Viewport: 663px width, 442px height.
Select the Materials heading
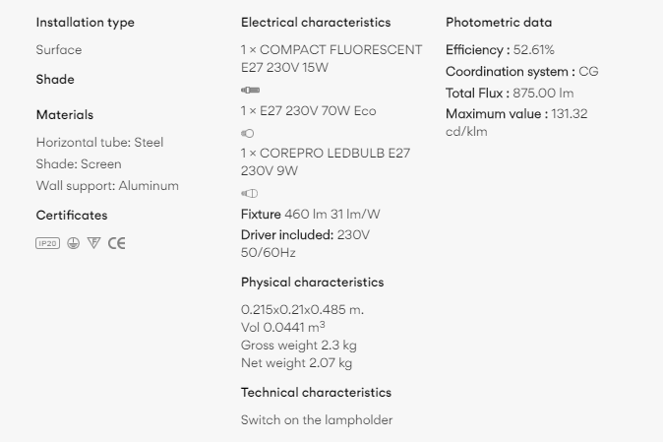point(65,114)
